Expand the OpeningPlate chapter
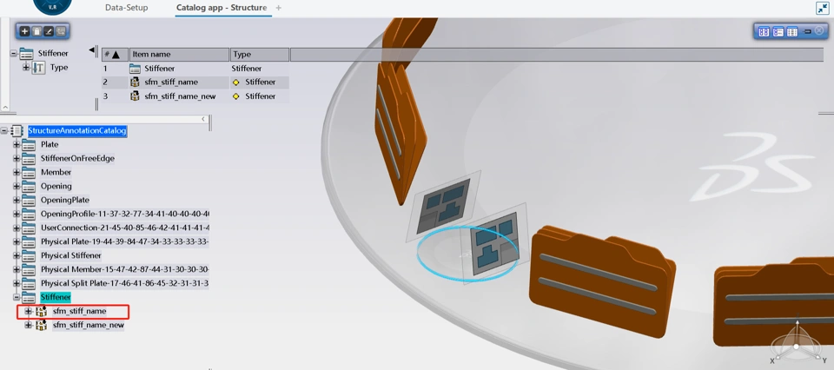The width and height of the screenshot is (834, 370). click(17, 200)
